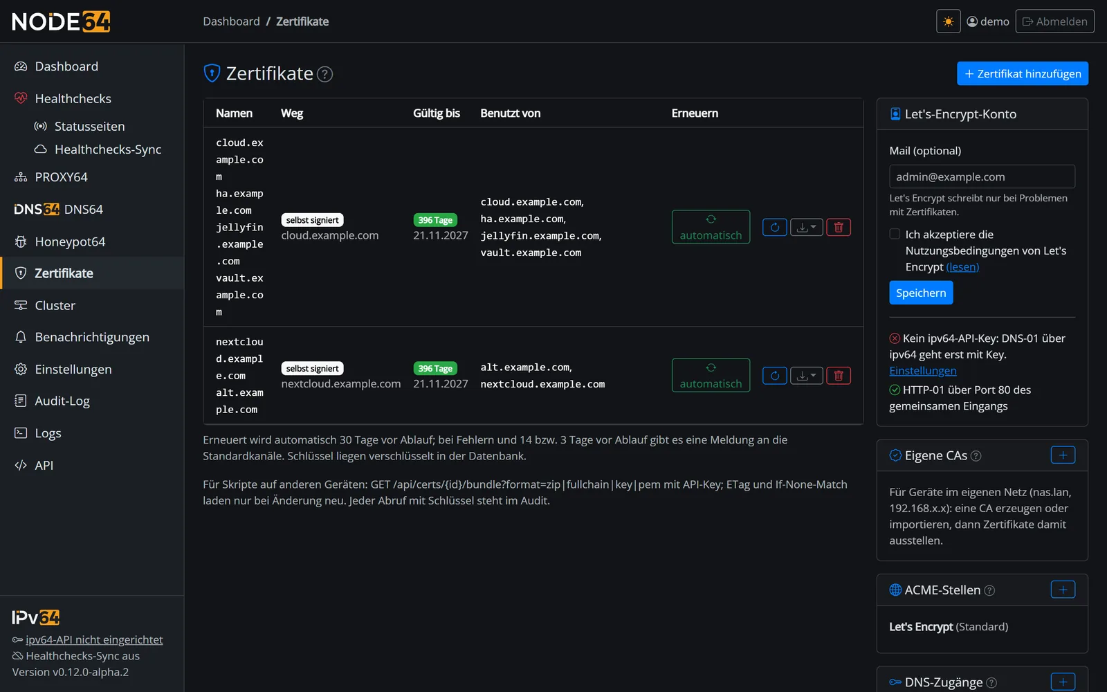The height and width of the screenshot is (692, 1107).
Task: Open download dropdown for nextcloud.example.com certificate
Action: [x=806, y=376]
